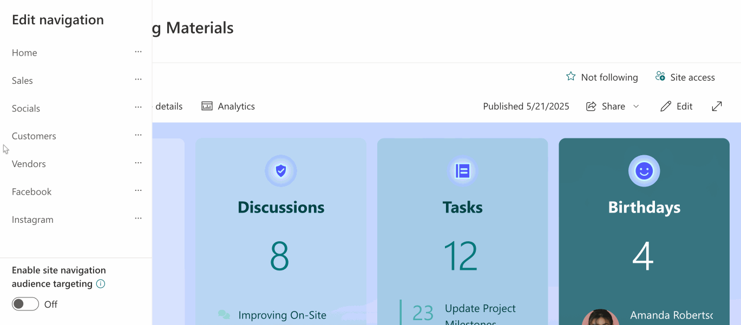This screenshot has width=741, height=325.
Task: Click the shield icon on Discussions card
Action: tap(280, 171)
